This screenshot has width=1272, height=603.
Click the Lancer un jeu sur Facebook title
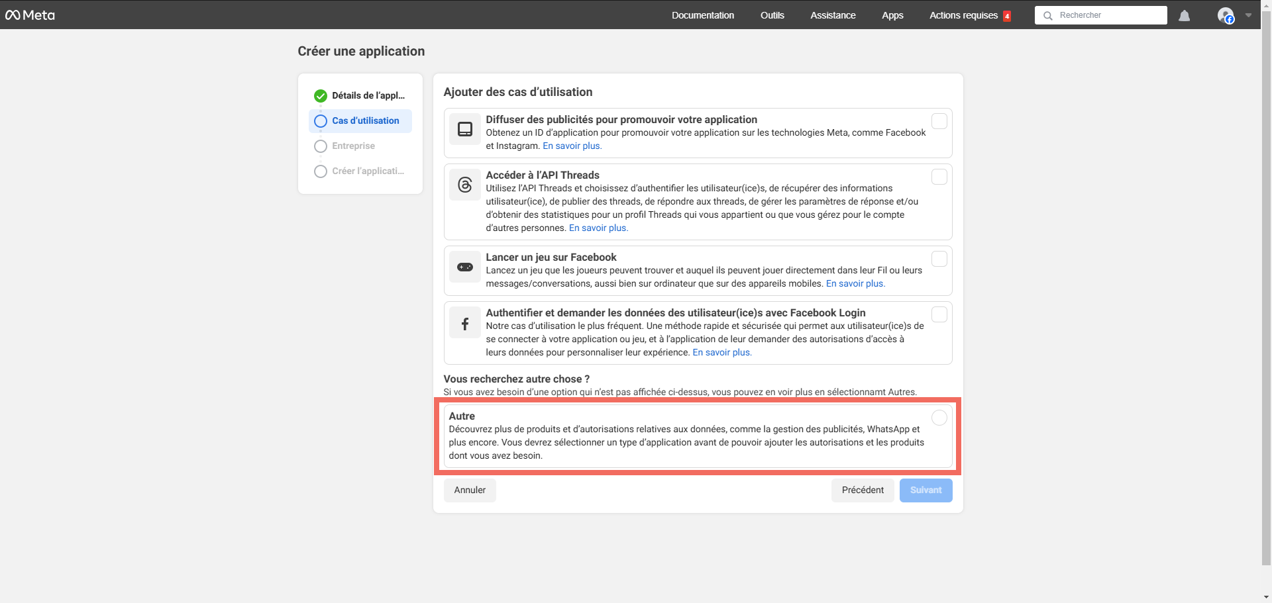pyautogui.click(x=551, y=257)
